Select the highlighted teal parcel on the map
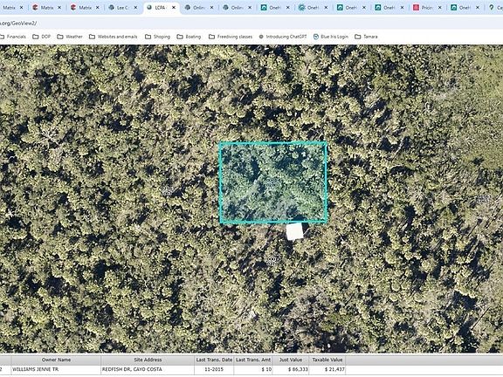The width and height of the screenshot is (503, 377). 273,182
